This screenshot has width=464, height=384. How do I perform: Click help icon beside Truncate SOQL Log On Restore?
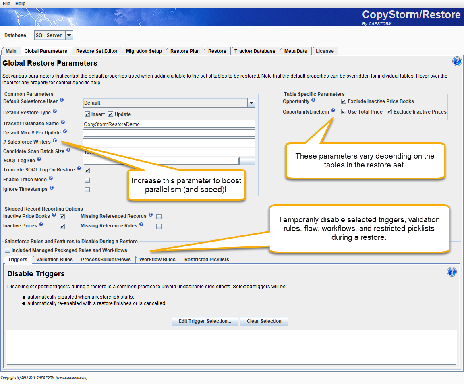click(79, 168)
